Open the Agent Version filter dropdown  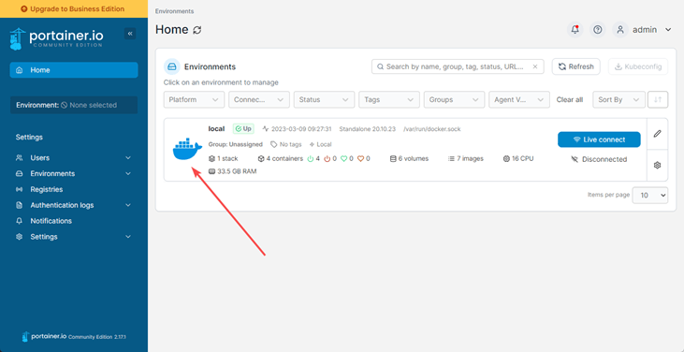[x=519, y=99]
